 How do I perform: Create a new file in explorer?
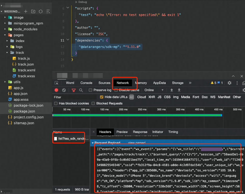point(26,11)
